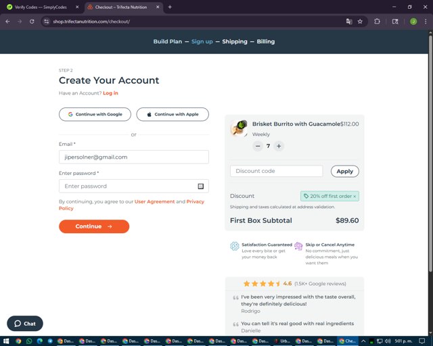433x346 pixels.
Task: Focus the Enter password field
Action: (134, 186)
